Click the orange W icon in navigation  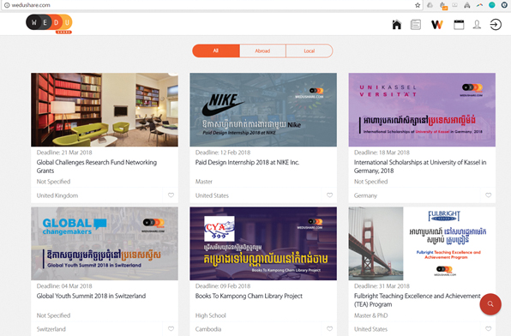[437, 25]
